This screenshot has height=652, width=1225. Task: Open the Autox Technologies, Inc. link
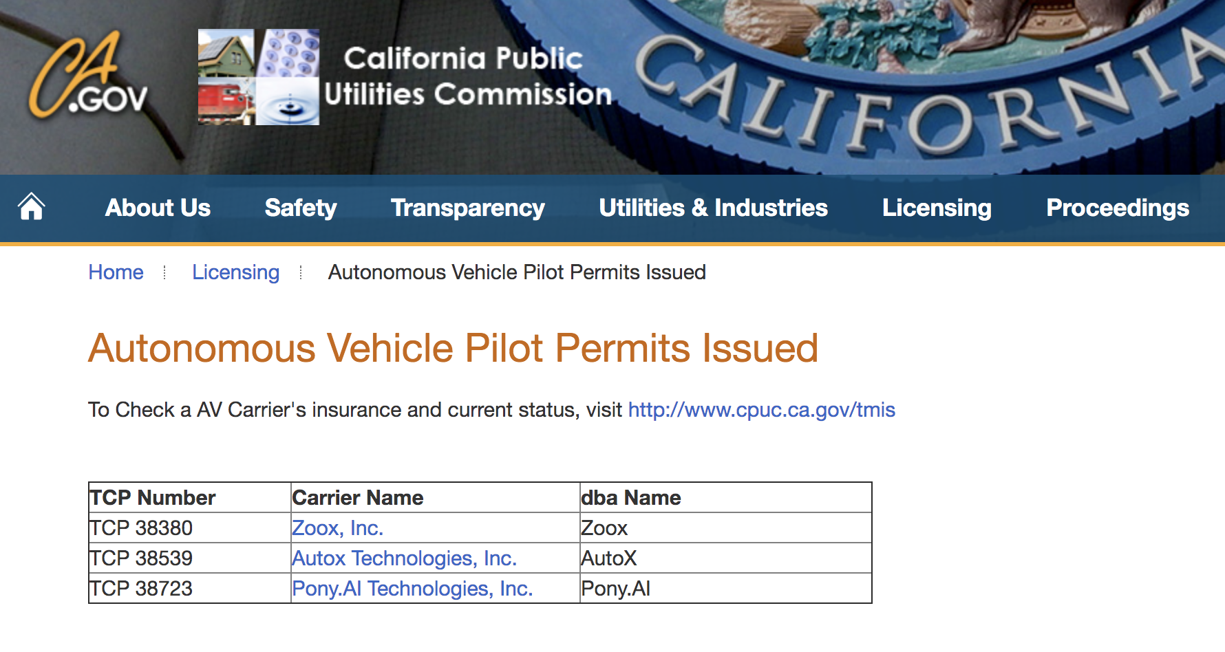click(x=404, y=558)
